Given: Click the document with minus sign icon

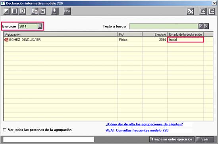Looking at the screenshot, I should (42, 11).
